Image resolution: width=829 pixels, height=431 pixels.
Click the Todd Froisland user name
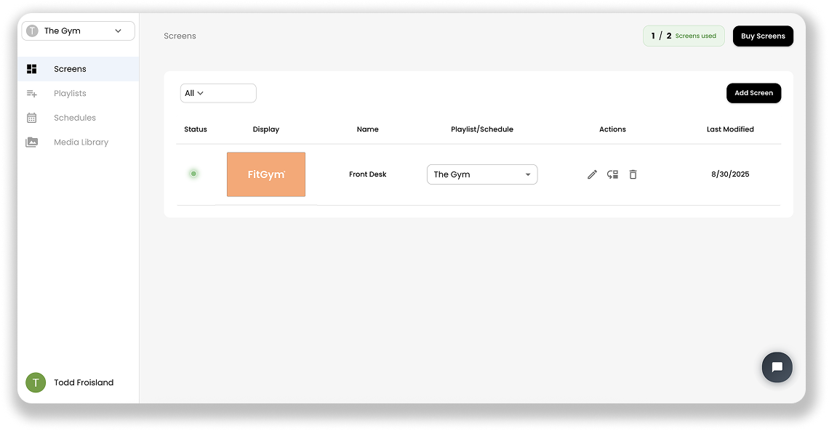click(84, 382)
